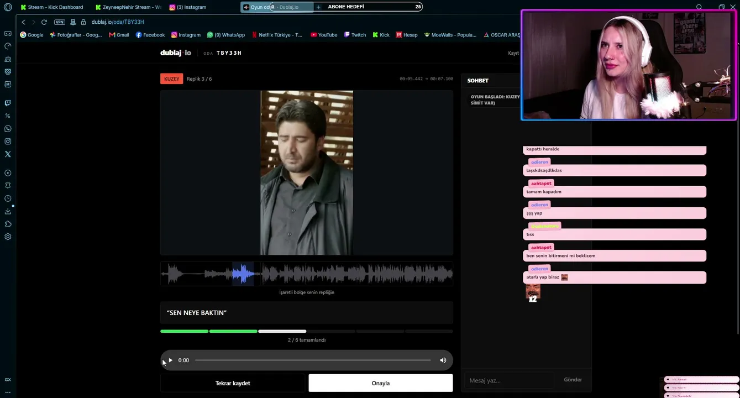Image resolution: width=740 pixels, height=398 pixels.
Task: Open the Fotoğraflar Google Photos bookmark
Action: [x=76, y=35]
